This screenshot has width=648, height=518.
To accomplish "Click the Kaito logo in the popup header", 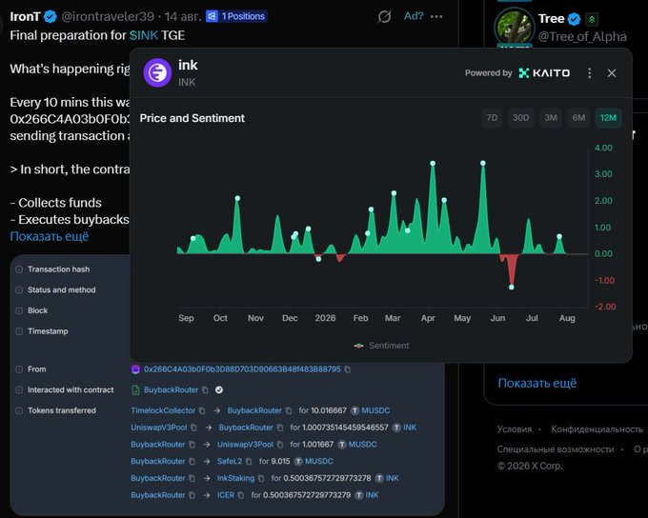I will point(545,73).
